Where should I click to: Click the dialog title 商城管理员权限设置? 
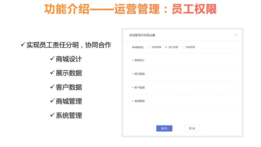coord(142,35)
